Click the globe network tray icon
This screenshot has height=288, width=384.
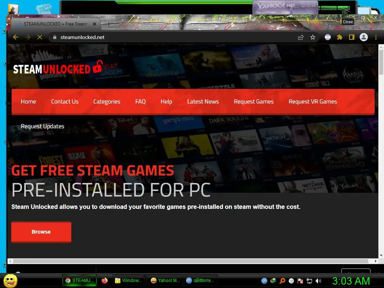(x=273, y=280)
